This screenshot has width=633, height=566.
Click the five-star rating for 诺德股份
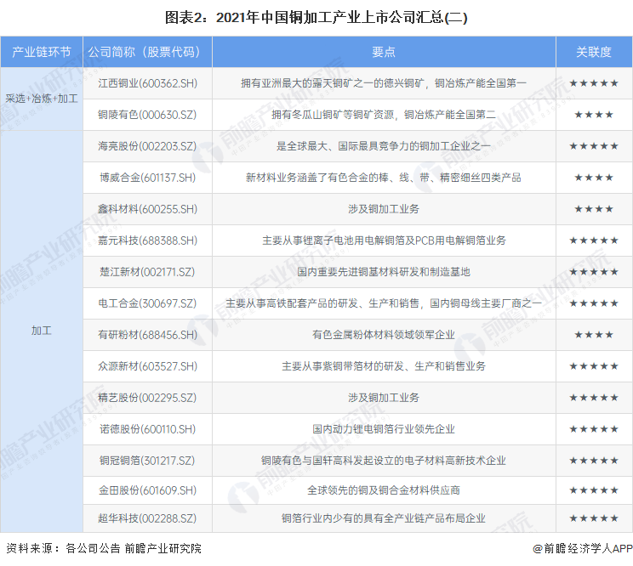point(594,429)
